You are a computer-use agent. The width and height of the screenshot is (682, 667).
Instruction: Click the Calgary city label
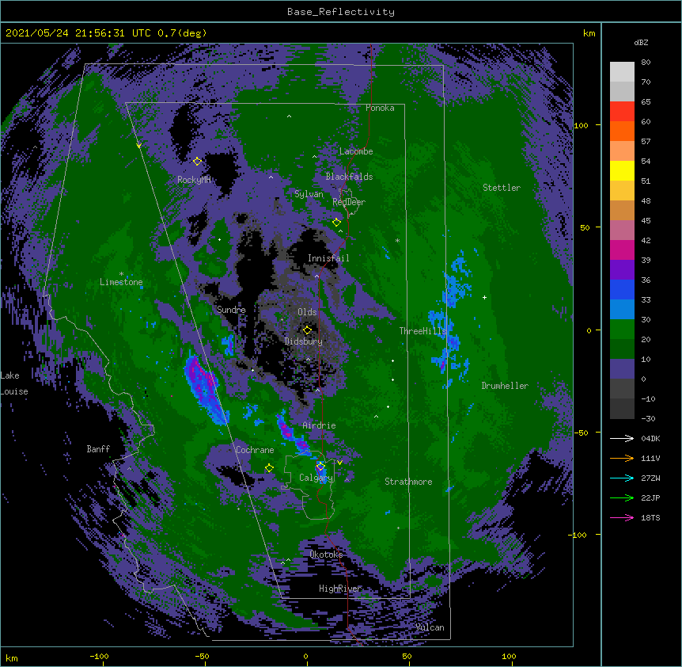tap(316, 478)
